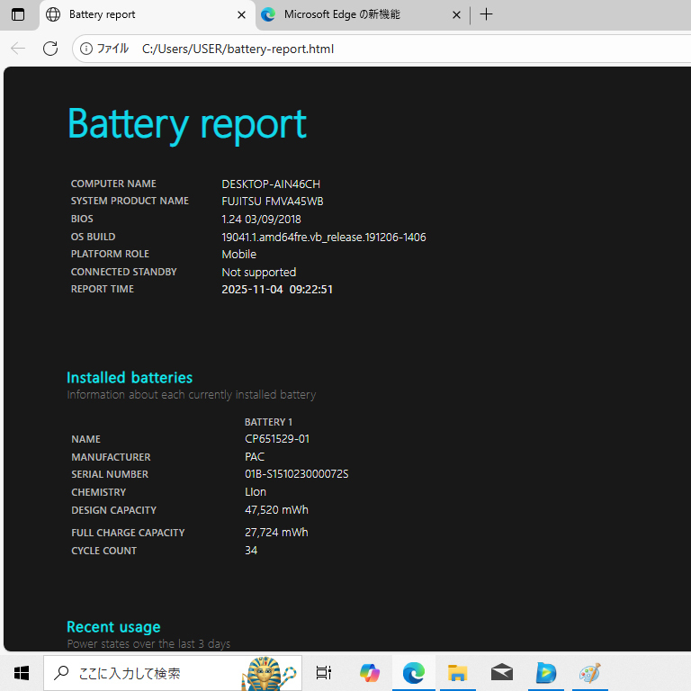This screenshot has height=691, width=691.
Task: Click the Installed batteries section heading
Action: point(130,378)
